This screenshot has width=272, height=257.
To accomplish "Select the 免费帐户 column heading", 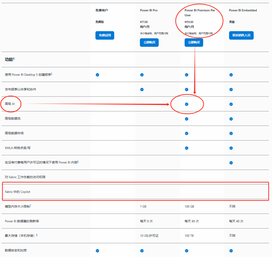I will (102, 10).
